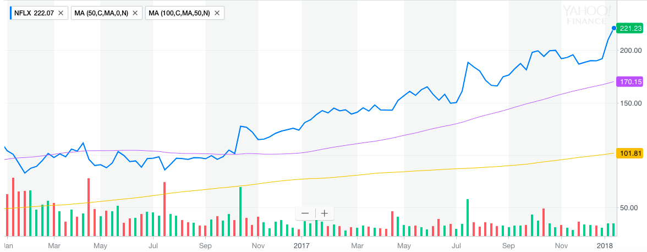
Task: Select the NFLX 222.07 legend label
Action: pos(34,13)
